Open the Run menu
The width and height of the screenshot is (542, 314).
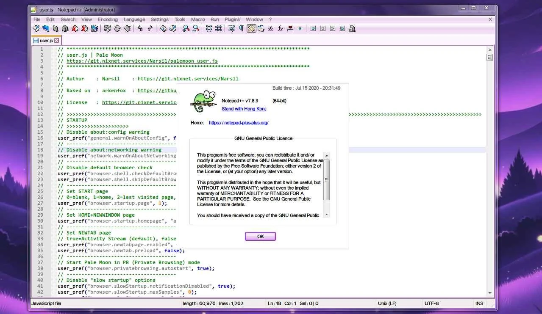pyautogui.click(x=215, y=19)
